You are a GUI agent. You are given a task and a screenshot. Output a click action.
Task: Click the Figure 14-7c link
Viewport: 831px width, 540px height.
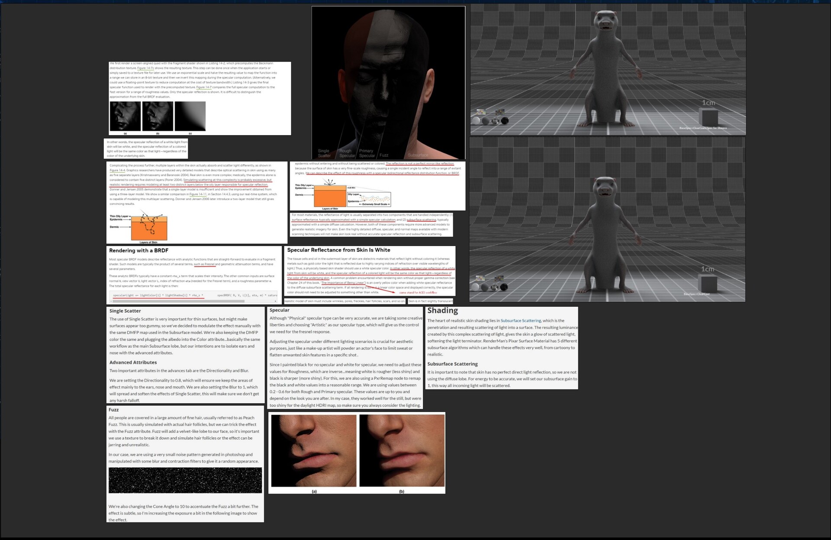(x=145, y=68)
